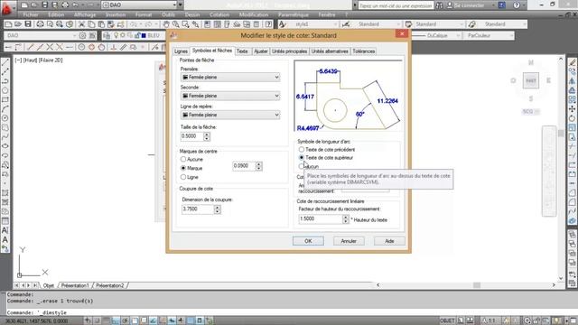Open DAO workspace dropdown in title bar
Image resolution: width=578 pixels, height=325 pixels.
139,5
